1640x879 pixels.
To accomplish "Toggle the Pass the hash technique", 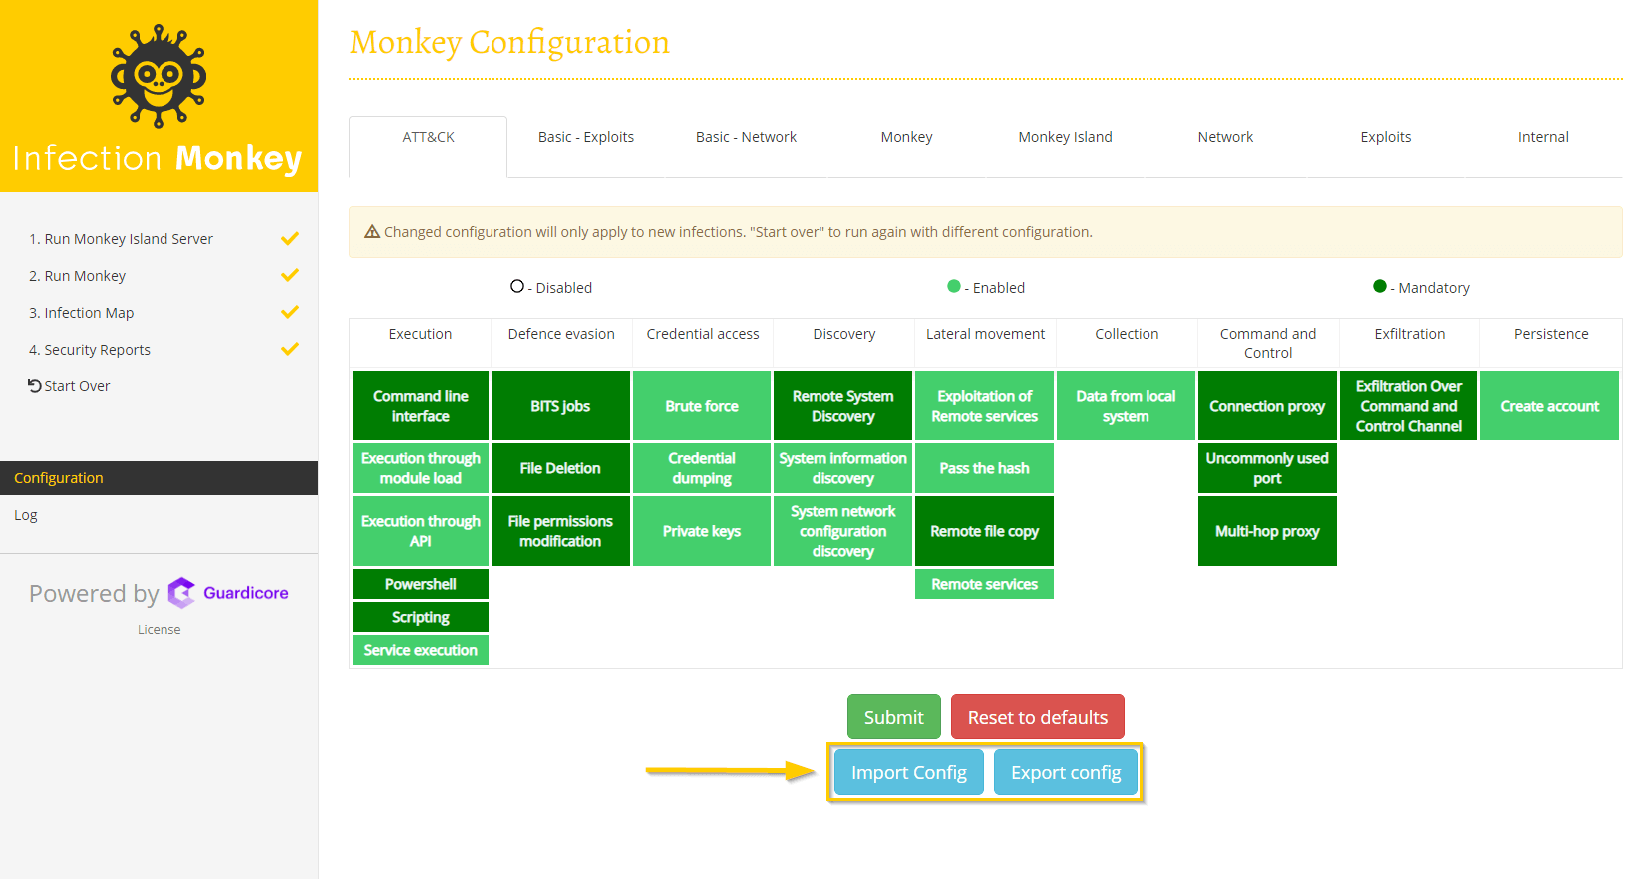I will click(x=984, y=468).
